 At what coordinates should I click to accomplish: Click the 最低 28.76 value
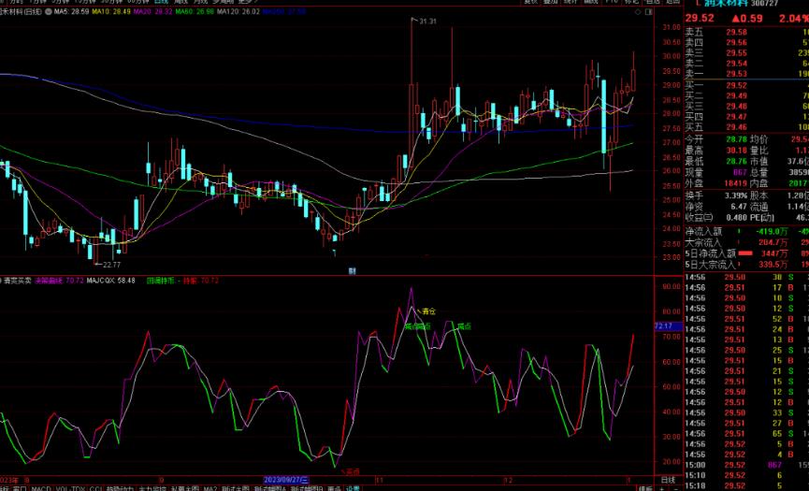[737, 161]
